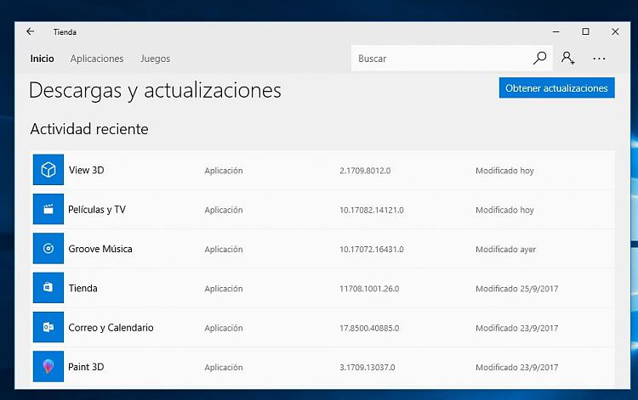The height and width of the screenshot is (400, 638).
Task: Select the Groove Música app name
Action: (100, 249)
